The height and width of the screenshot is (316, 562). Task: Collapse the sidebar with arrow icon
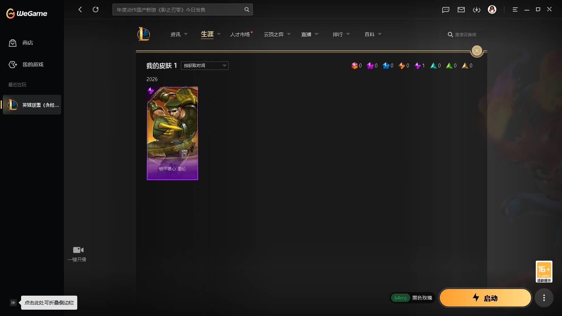pyautogui.click(x=13, y=303)
